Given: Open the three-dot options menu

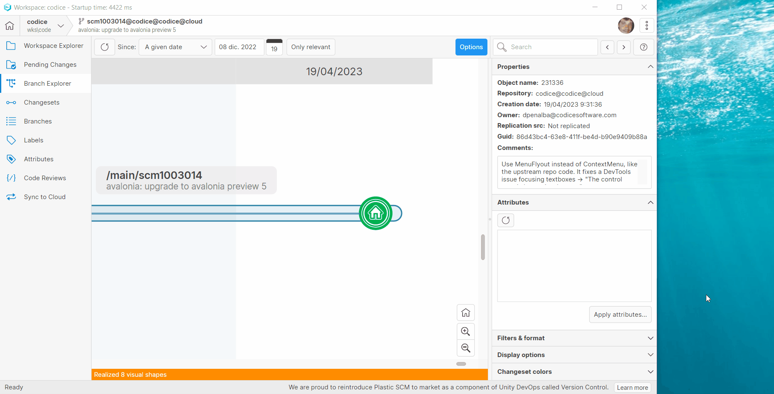Looking at the screenshot, I should (x=646, y=25).
